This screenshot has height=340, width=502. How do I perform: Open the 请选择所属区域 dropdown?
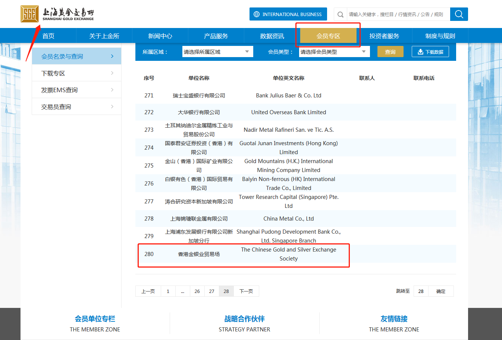point(217,51)
